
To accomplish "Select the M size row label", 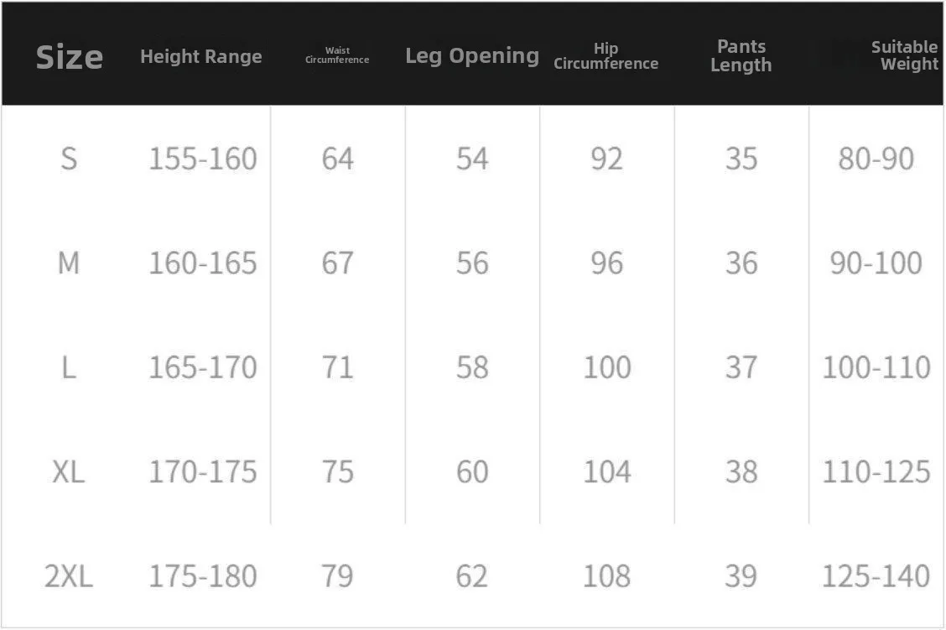I will (69, 263).
